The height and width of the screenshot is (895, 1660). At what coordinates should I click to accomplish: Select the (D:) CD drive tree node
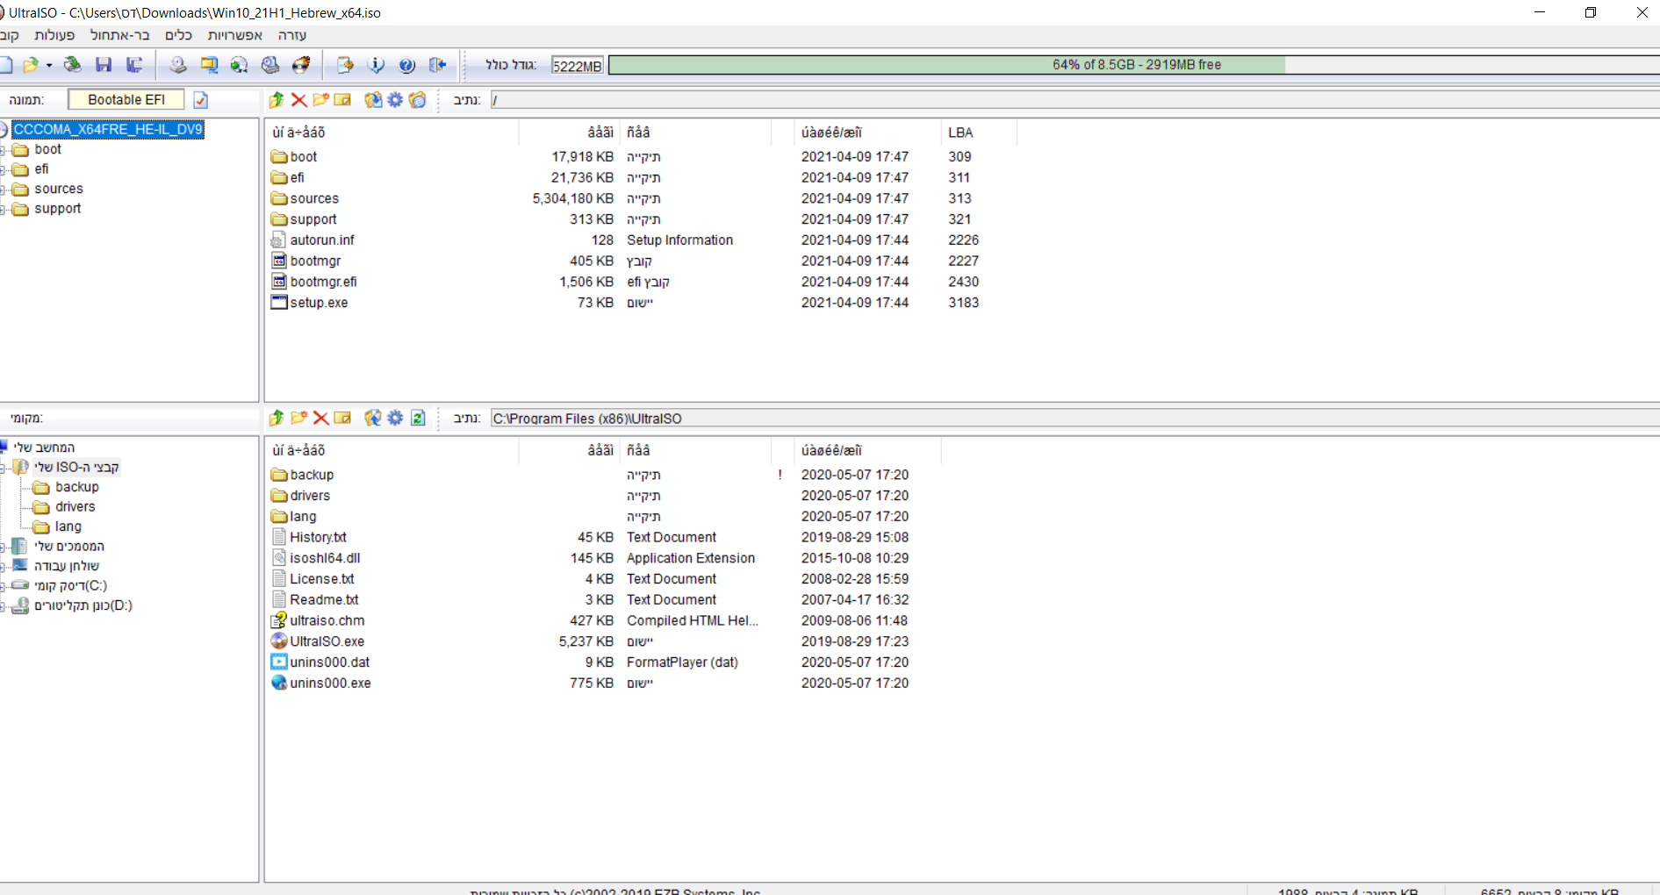pos(83,605)
